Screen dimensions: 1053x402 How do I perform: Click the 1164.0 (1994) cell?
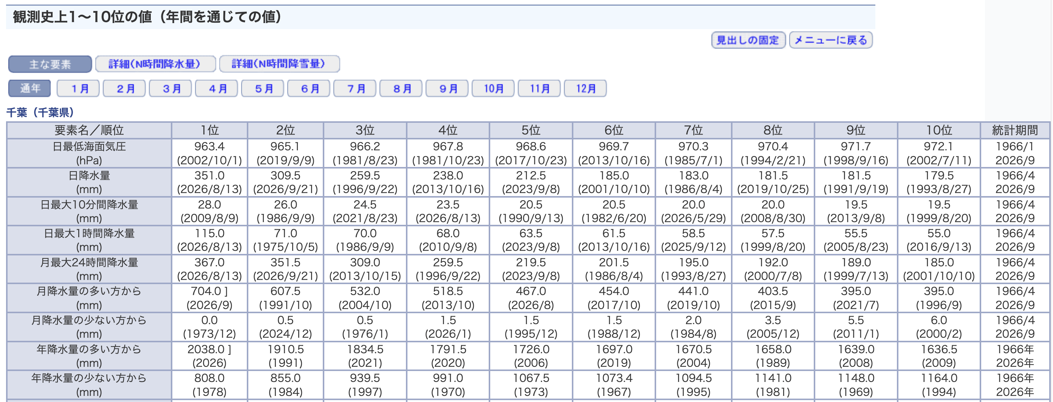[x=938, y=385]
